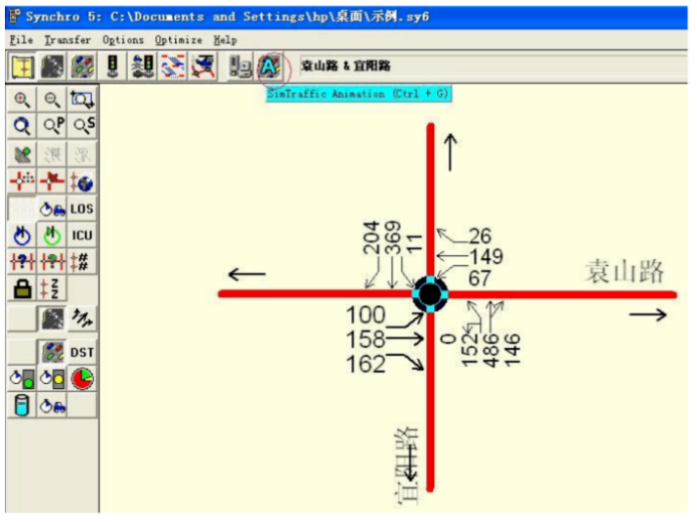697x523 pixels.
Task: Click stopwatch-car icon next to cylinder
Action: 52,406
